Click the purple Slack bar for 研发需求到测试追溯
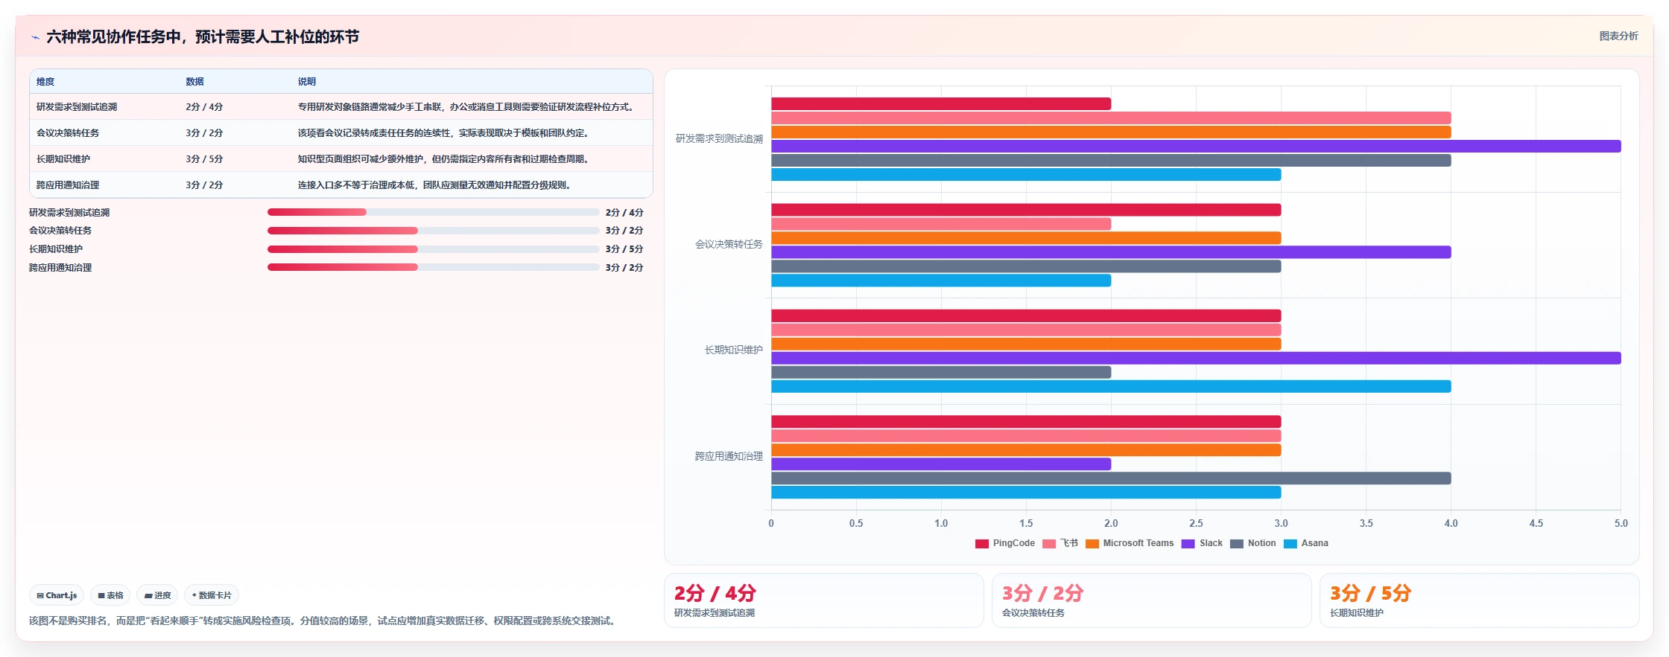Viewport: 1669px width, 657px height. pos(1196,147)
